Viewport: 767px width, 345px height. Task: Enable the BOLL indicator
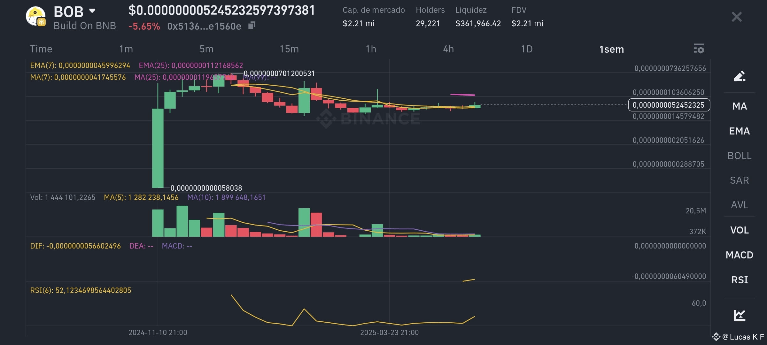pyautogui.click(x=740, y=156)
